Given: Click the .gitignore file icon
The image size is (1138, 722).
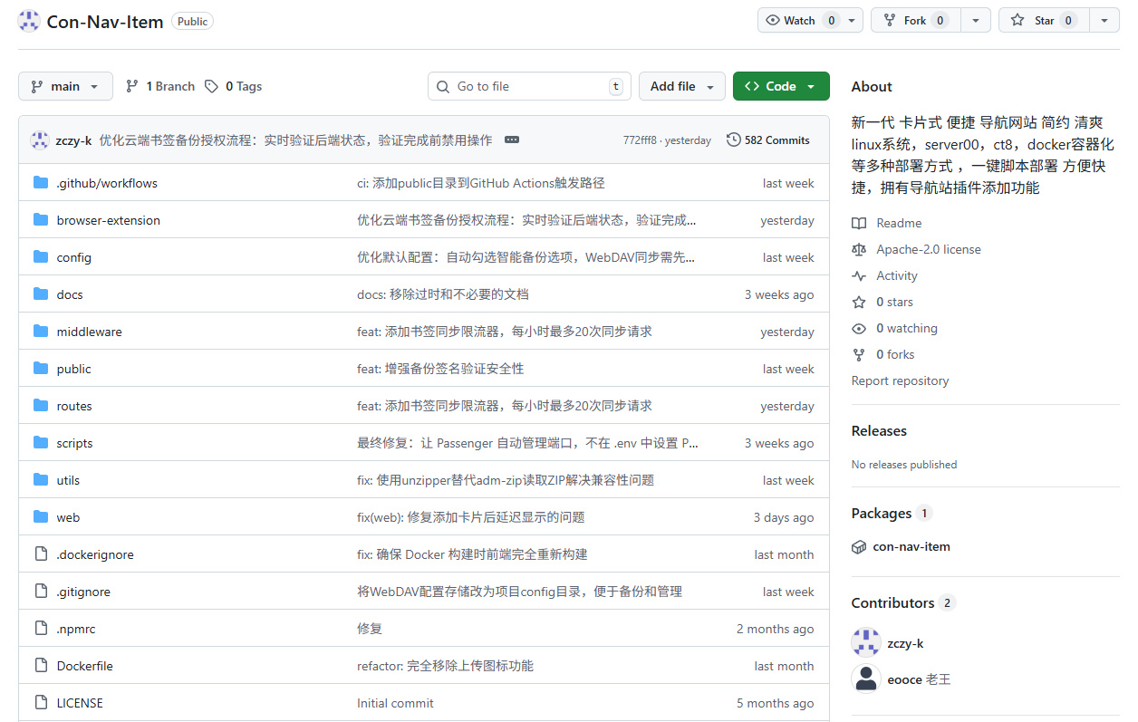Looking at the screenshot, I should click(41, 592).
